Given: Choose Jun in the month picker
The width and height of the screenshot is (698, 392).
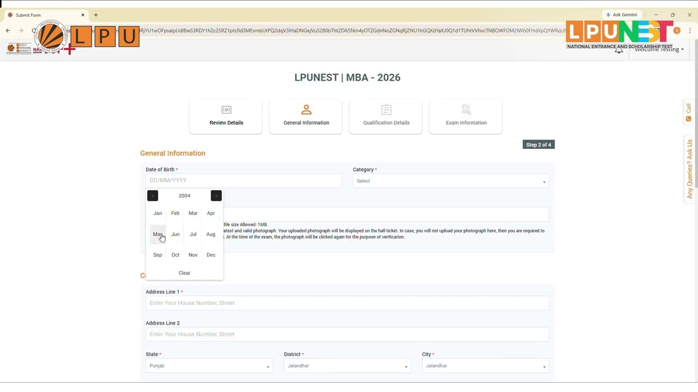Looking at the screenshot, I should click(x=175, y=234).
